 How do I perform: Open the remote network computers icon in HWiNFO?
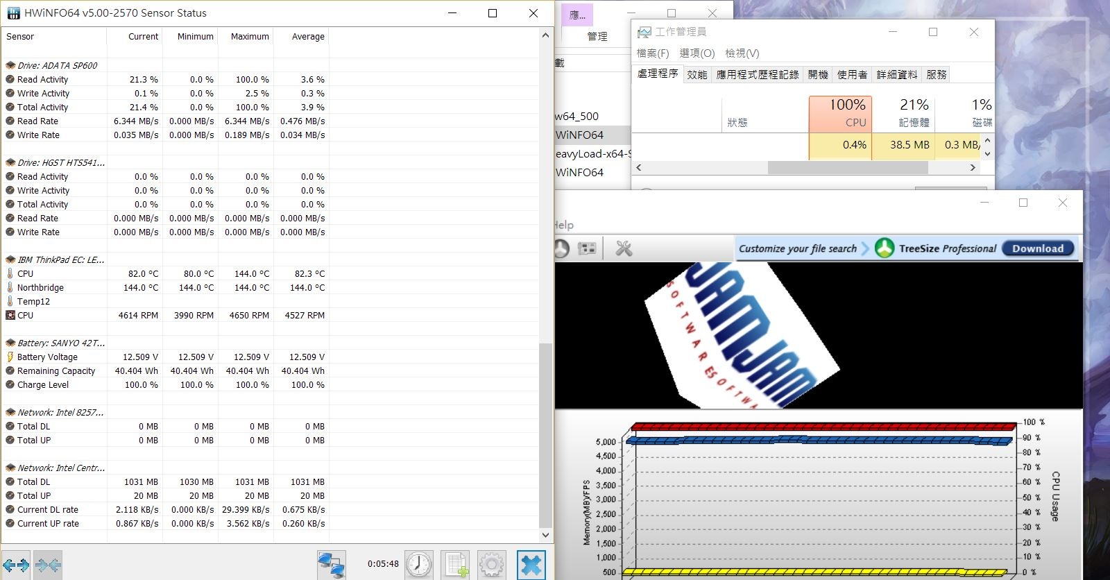[332, 565]
